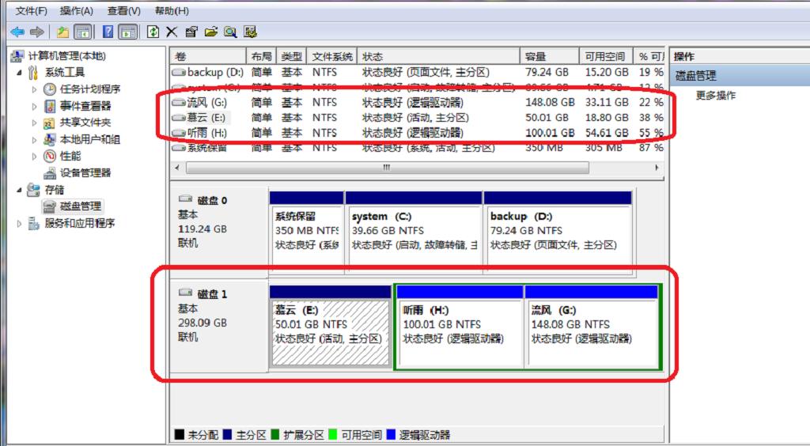Select the 听雨 (H:) partition block
810x446 pixels.
coord(460,327)
